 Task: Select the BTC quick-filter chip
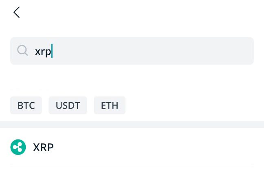point(26,105)
